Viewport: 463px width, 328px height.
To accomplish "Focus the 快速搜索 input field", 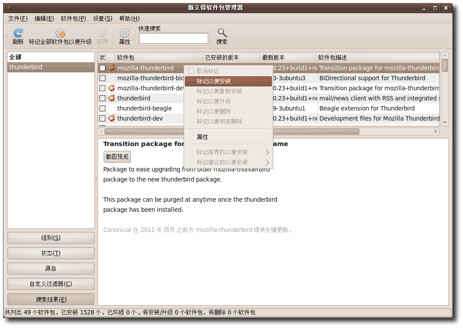I will (x=174, y=38).
